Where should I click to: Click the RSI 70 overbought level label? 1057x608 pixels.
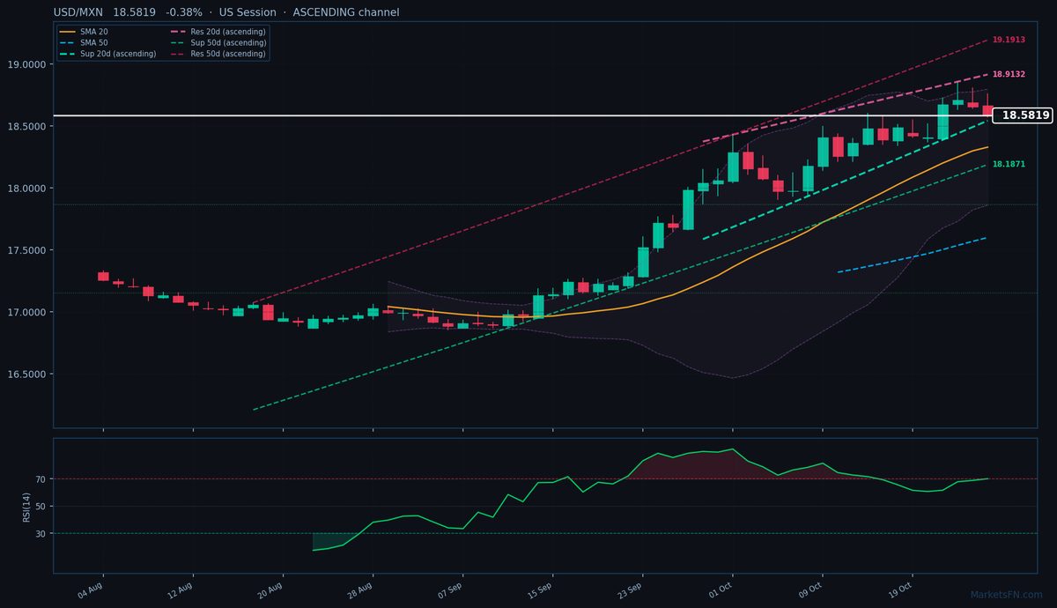[41, 479]
